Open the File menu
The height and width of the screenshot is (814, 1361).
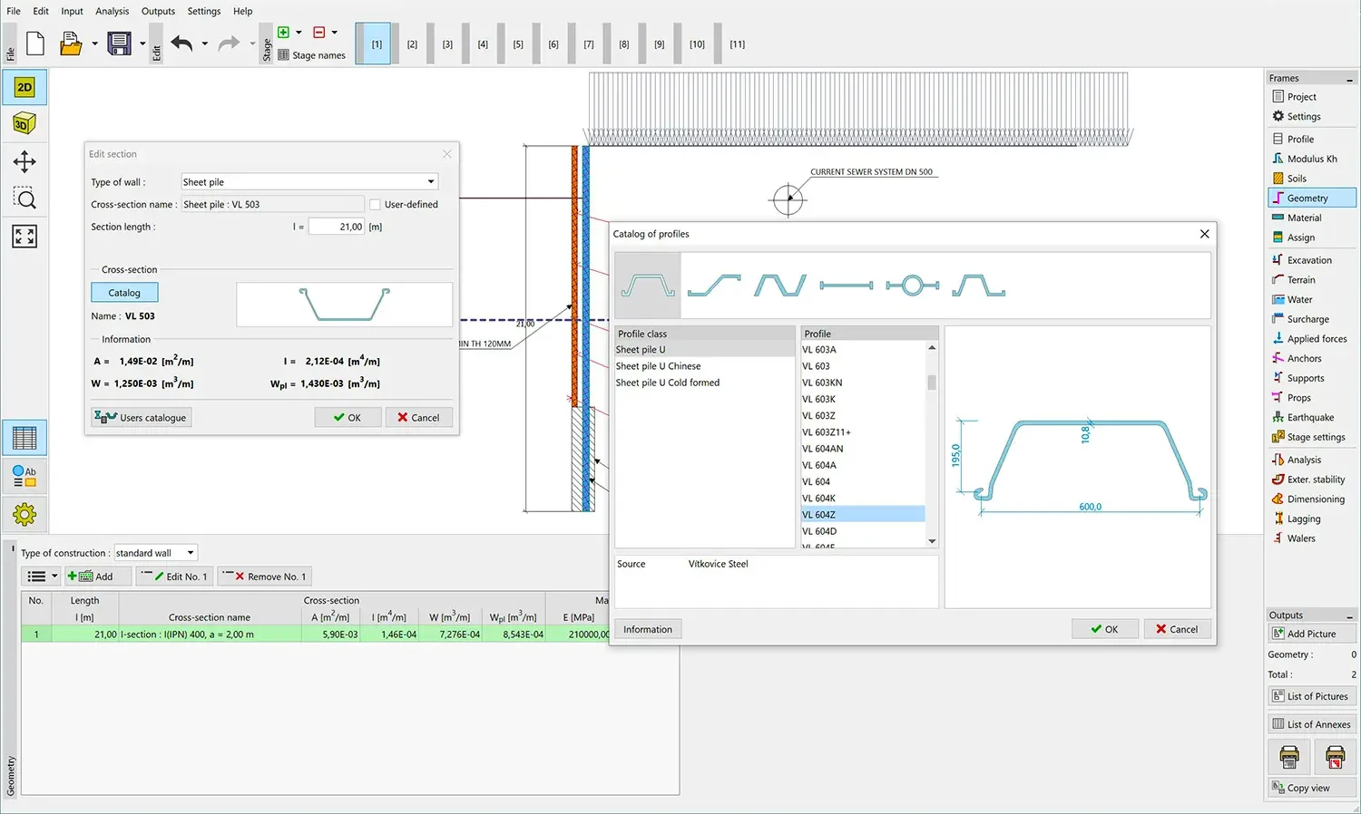click(14, 11)
